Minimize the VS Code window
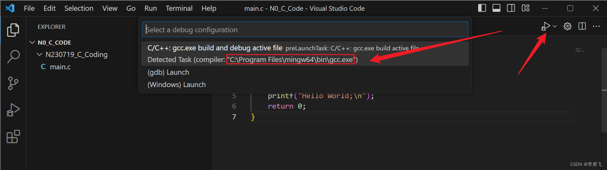607x170 pixels. pos(545,8)
